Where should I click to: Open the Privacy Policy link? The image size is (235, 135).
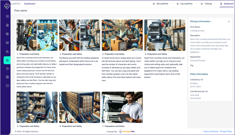click(x=226, y=131)
